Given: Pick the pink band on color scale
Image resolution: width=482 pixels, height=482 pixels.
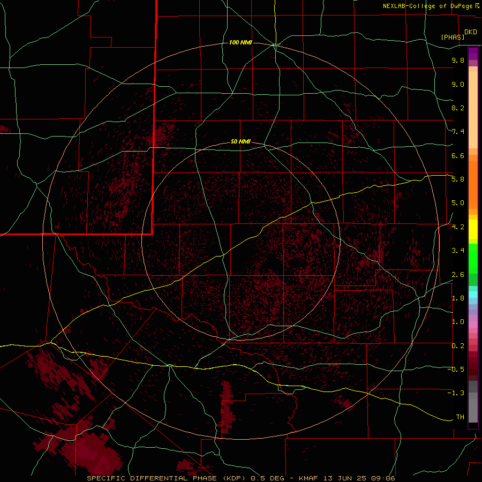Looking at the screenshot, I should pyautogui.click(x=473, y=325).
